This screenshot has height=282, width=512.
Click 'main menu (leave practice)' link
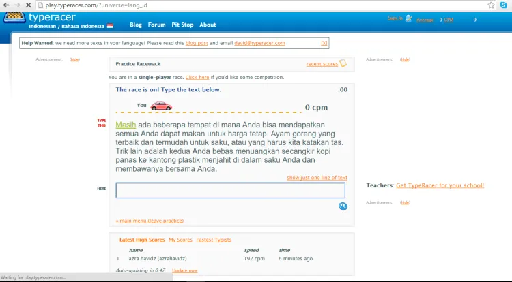[150, 221]
